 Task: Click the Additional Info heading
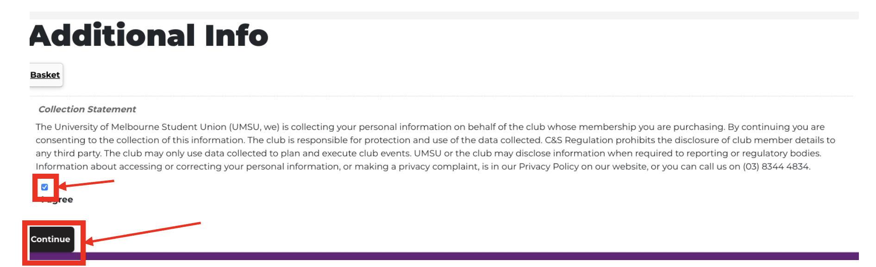[x=149, y=36]
